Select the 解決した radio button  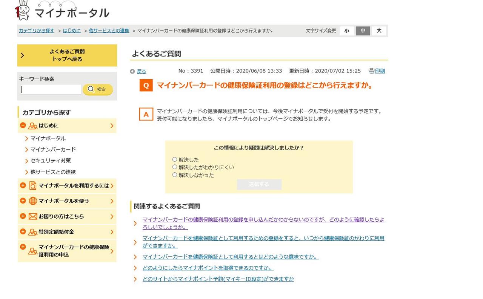(x=174, y=159)
